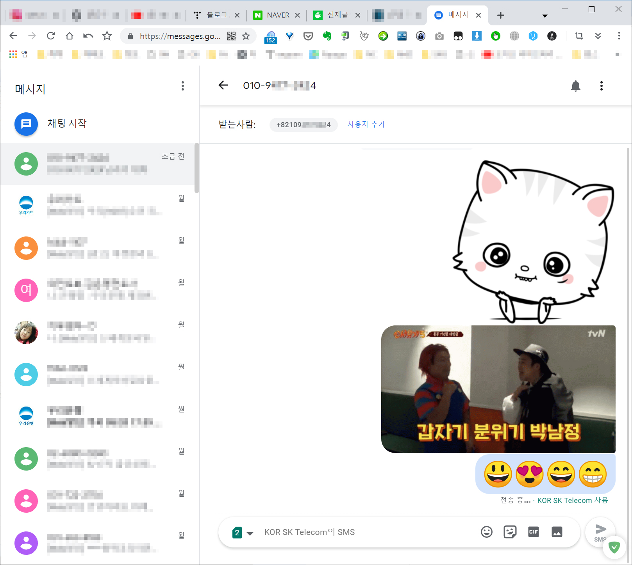Open the Messages sidebar three-dot menu

182,86
